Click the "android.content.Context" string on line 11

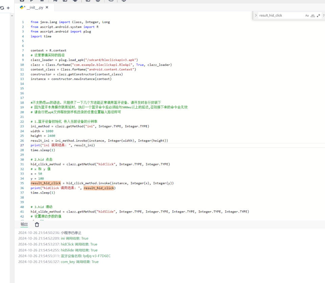click(111, 69)
